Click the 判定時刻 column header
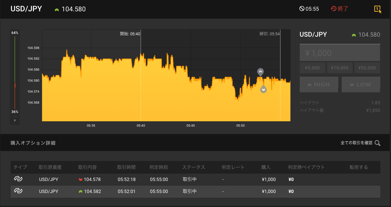Screen dimensions: 391x207 [x=159, y=167]
